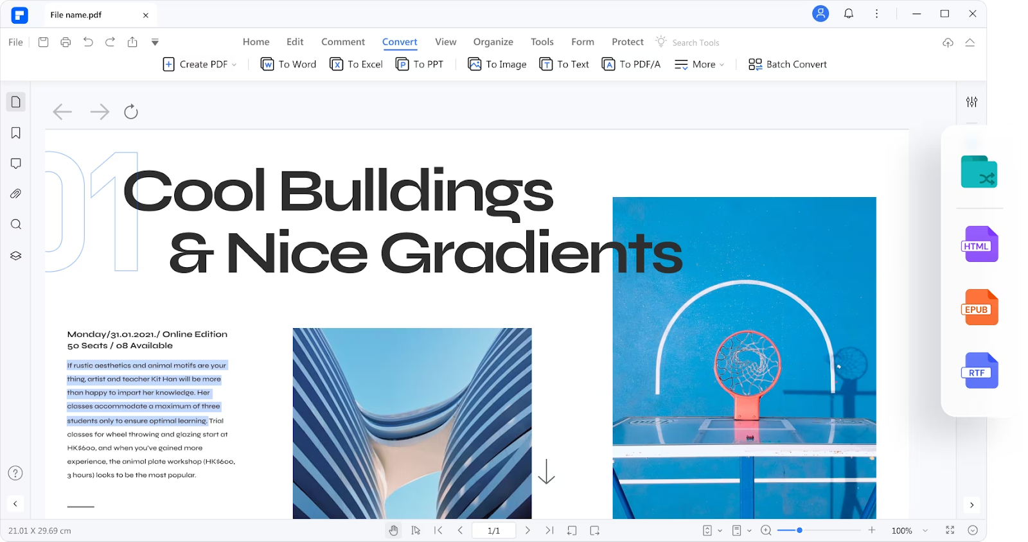Screen dimensions: 1028x542
Task: Undo the last action
Action: click(x=88, y=42)
